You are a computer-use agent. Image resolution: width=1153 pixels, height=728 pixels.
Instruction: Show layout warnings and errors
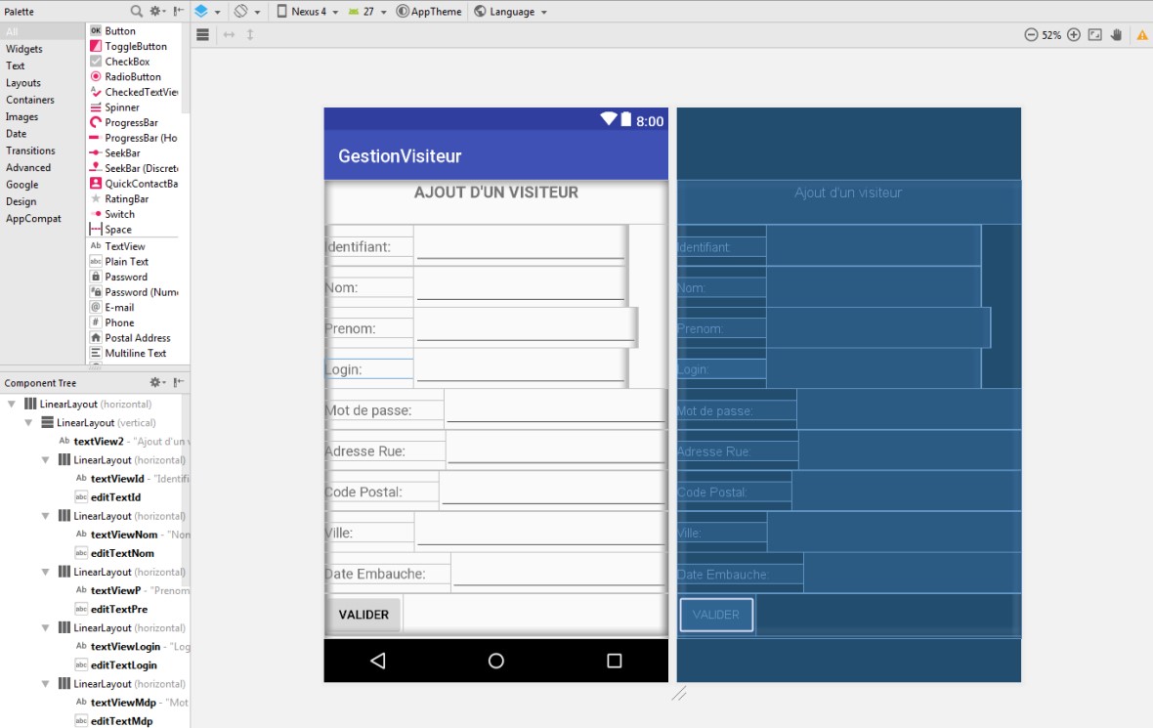pyautogui.click(x=1141, y=35)
